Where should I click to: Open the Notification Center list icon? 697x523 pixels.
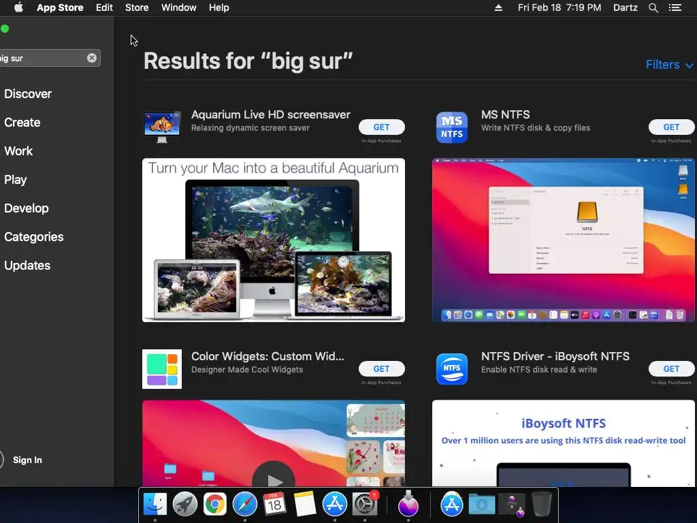(675, 7)
